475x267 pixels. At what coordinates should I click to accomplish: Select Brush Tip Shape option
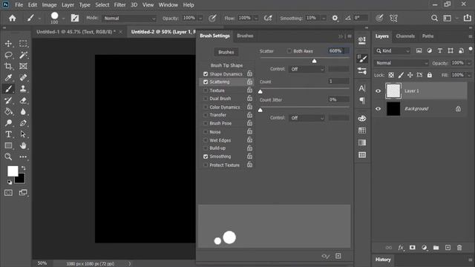pos(226,65)
